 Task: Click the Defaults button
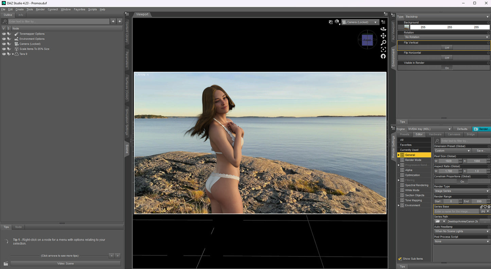pyautogui.click(x=462, y=129)
